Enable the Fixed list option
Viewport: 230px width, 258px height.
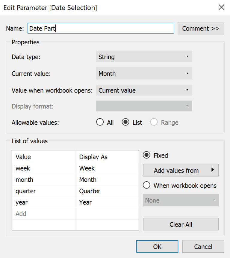pos(146,155)
